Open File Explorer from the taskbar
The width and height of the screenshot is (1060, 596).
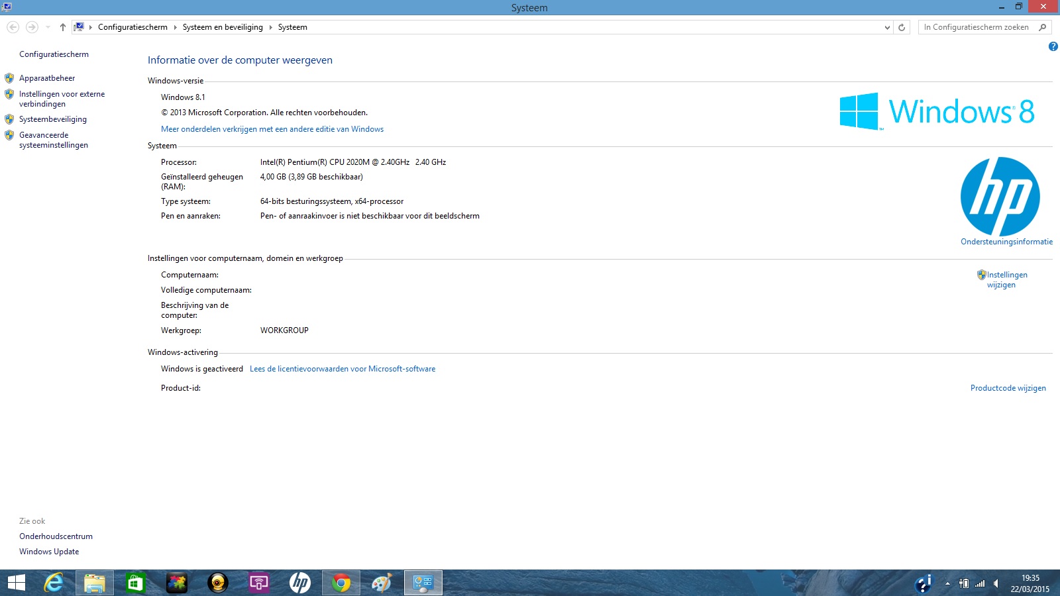pyautogui.click(x=95, y=583)
